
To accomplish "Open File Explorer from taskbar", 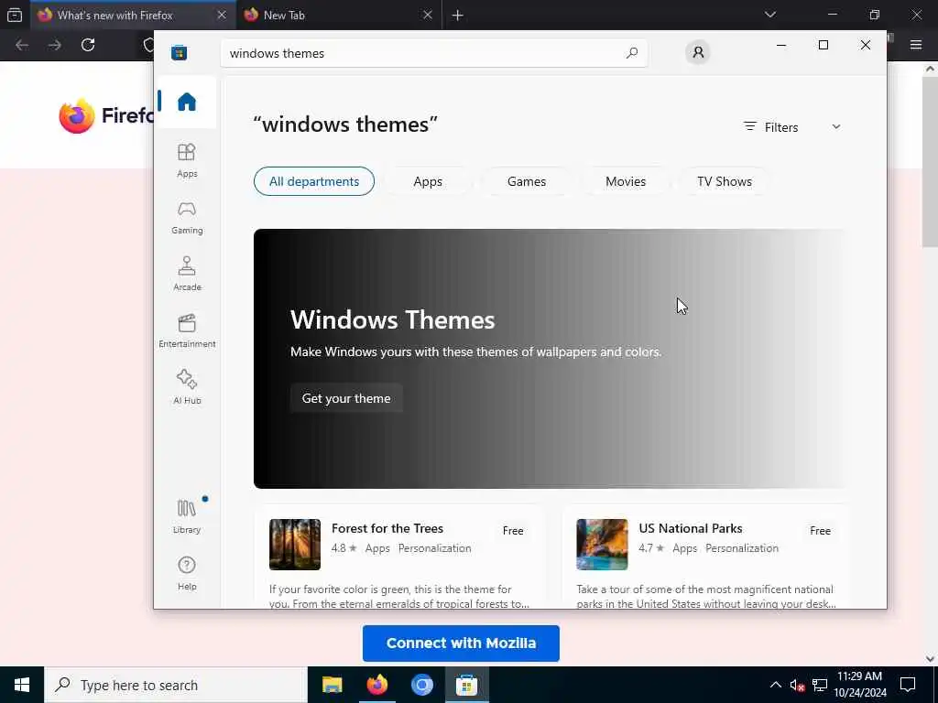I will click(332, 685).
